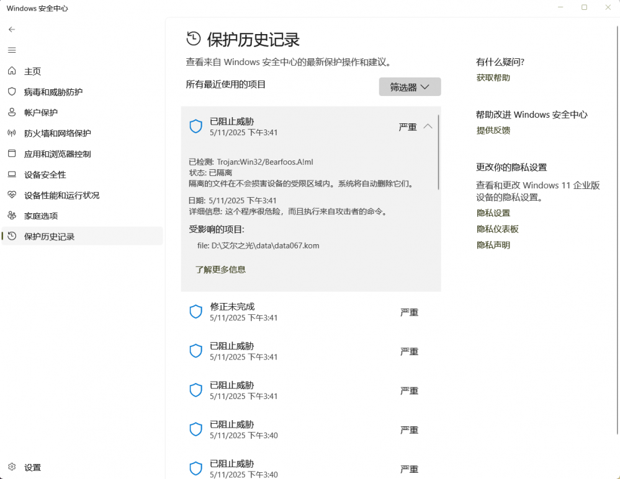Click 提供反馈 to give feedback
Screen dimensions: 620x479
coord(492,130)
